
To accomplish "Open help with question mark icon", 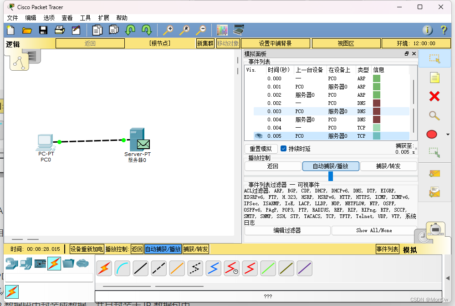I will 444,30.
